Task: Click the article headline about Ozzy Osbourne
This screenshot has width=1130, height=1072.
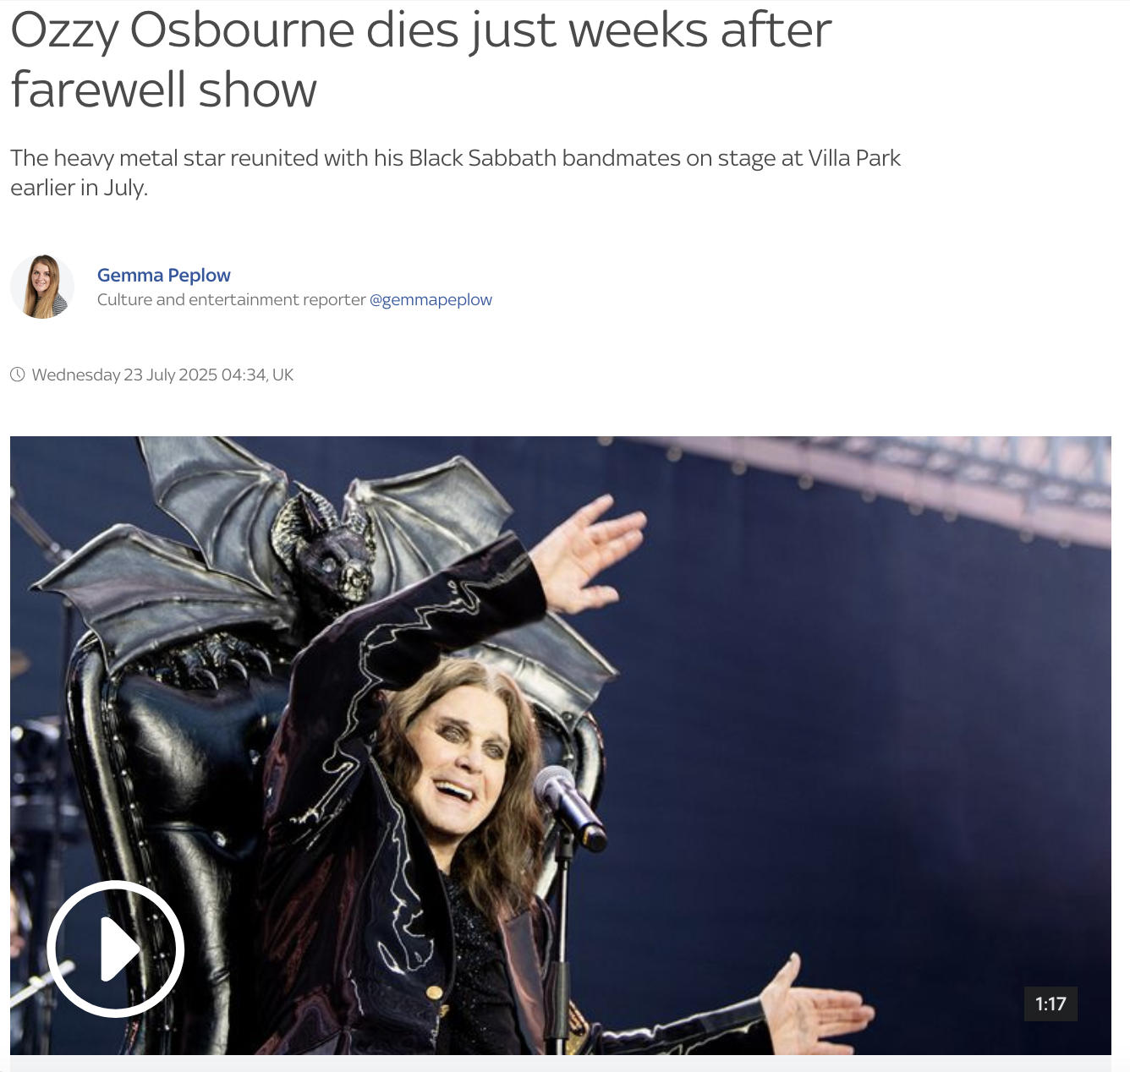Action: click(x=421, y=59)
